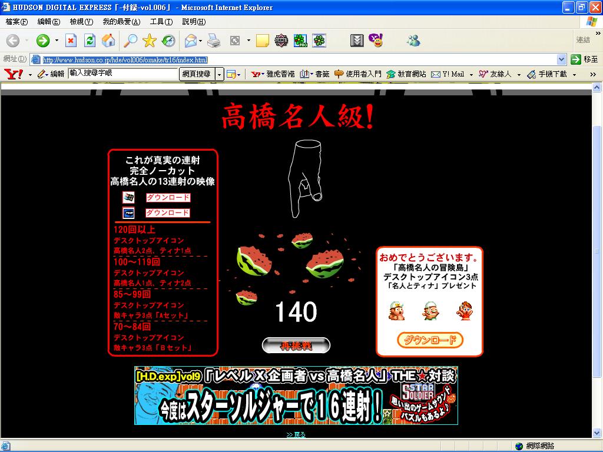Go to the Home page icon

click(108, 41)
